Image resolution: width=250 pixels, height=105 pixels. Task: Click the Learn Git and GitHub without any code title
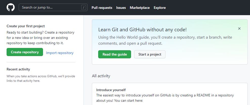tap(142, 30)
